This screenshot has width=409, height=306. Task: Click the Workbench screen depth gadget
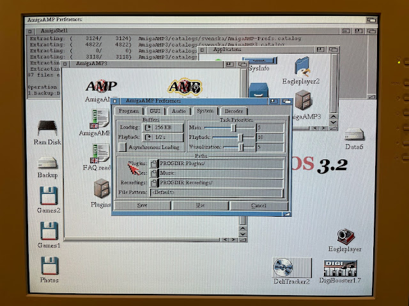coord(371,20)
